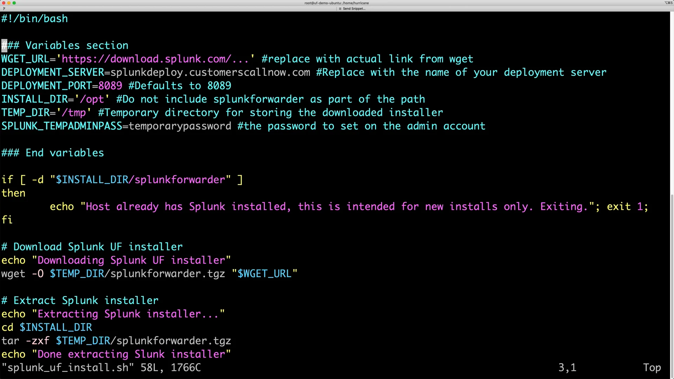Click the hamburger icon beside Send Snippet
This screenshot has width=674, height=379.
tap(340, 8)
